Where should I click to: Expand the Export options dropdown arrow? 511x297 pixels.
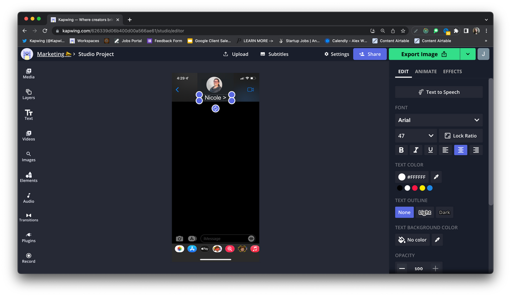pyautogui.click(x=468, y=54)
